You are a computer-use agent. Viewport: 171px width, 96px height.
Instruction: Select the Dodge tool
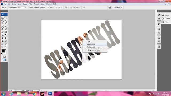tap(6, 35)
